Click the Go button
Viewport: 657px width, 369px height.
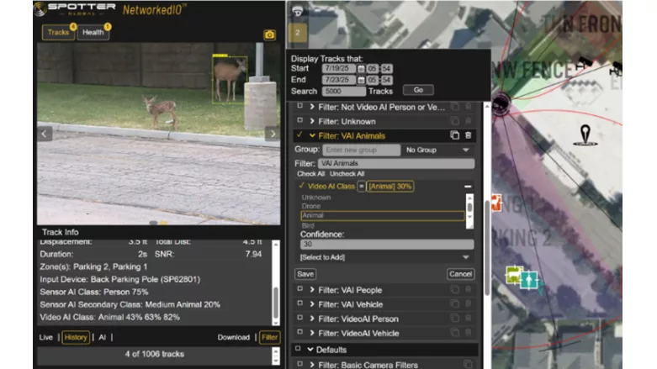[x=418, y=90]
